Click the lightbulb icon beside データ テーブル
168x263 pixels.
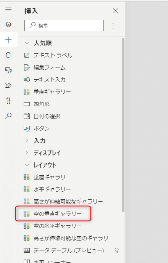(x=116, y=250)
